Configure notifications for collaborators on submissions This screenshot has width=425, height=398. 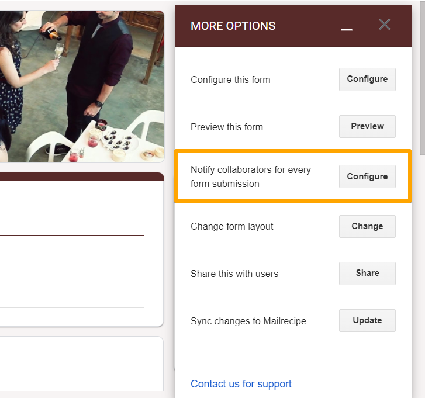[367, 176]
